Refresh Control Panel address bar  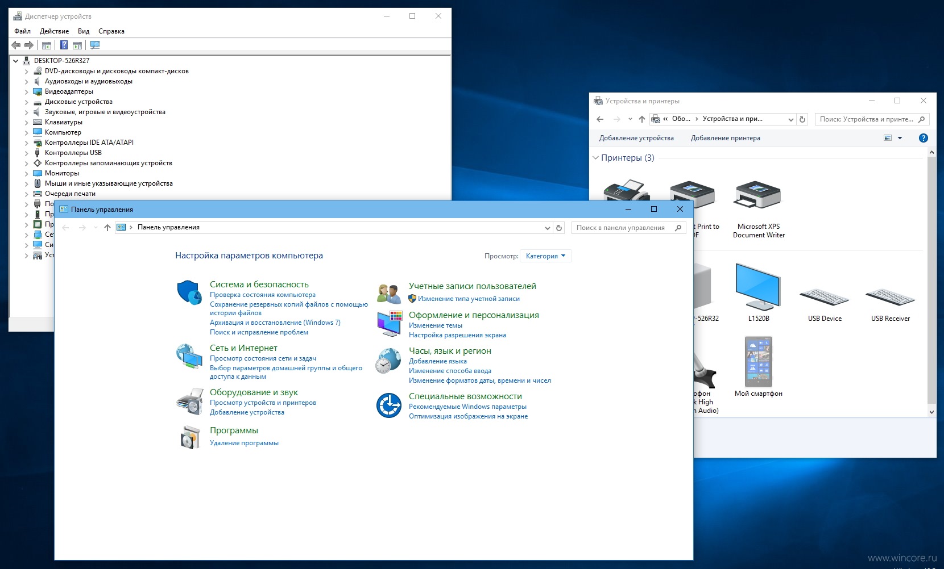tap(559, 228)
